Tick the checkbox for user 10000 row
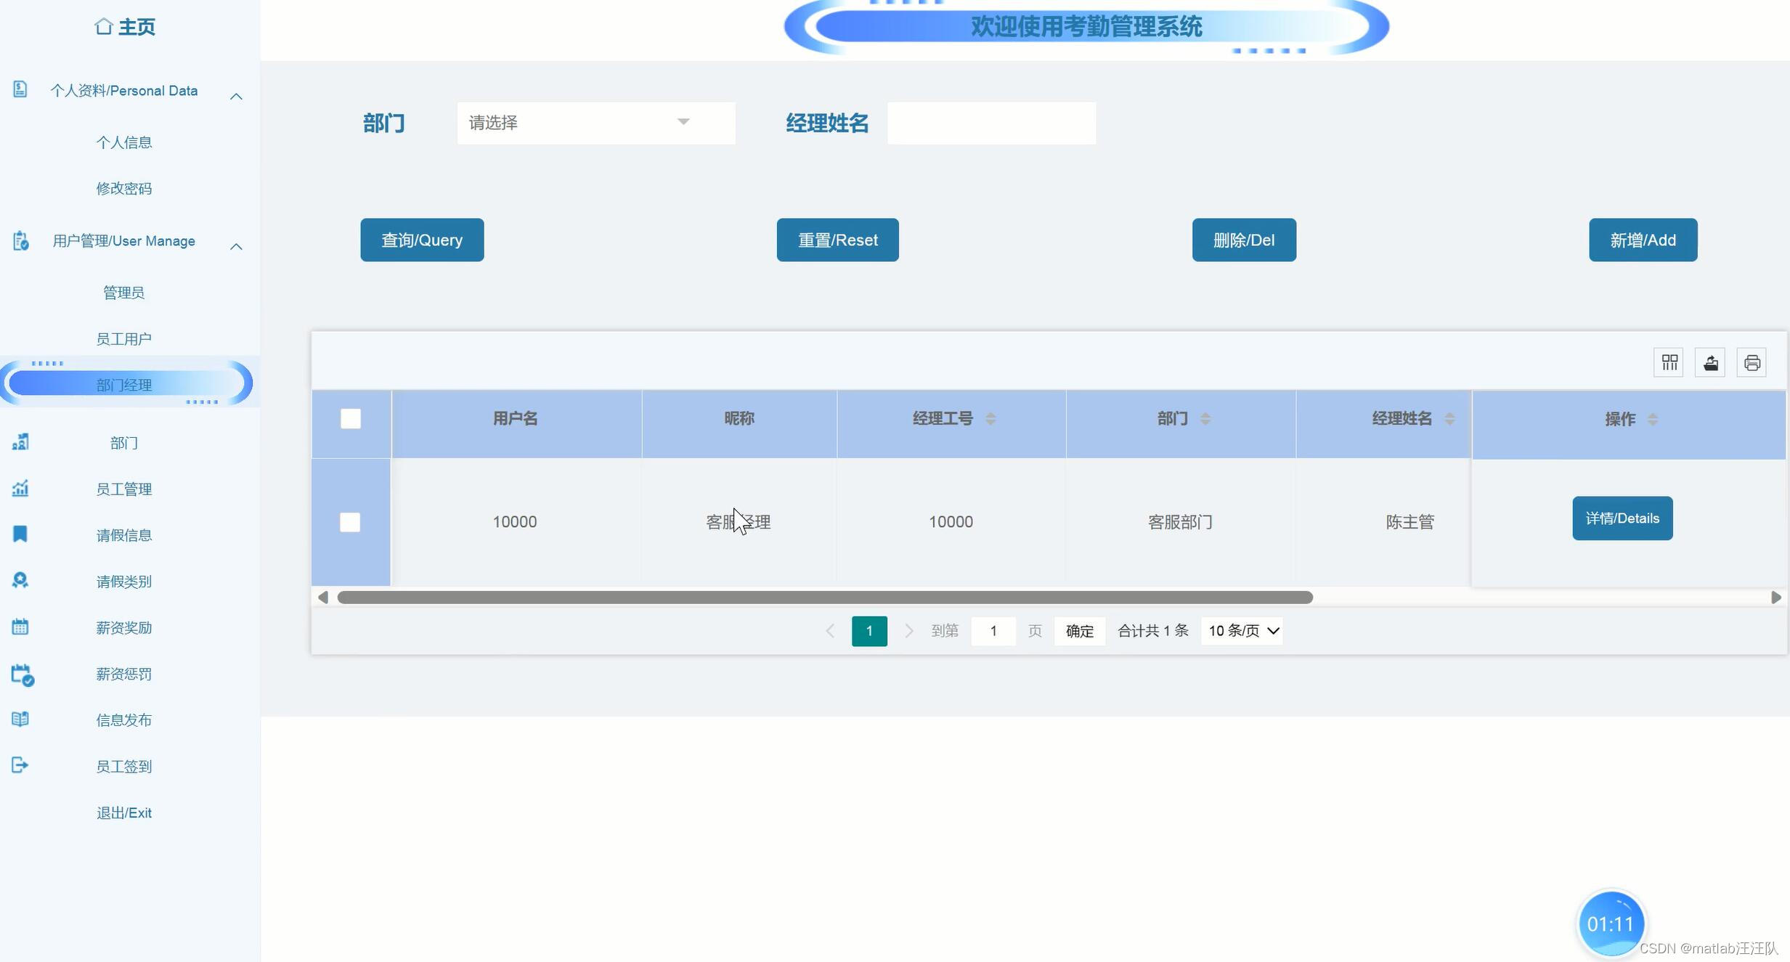The height and width of the screenshot is (962, 1790). coord(350,522)
